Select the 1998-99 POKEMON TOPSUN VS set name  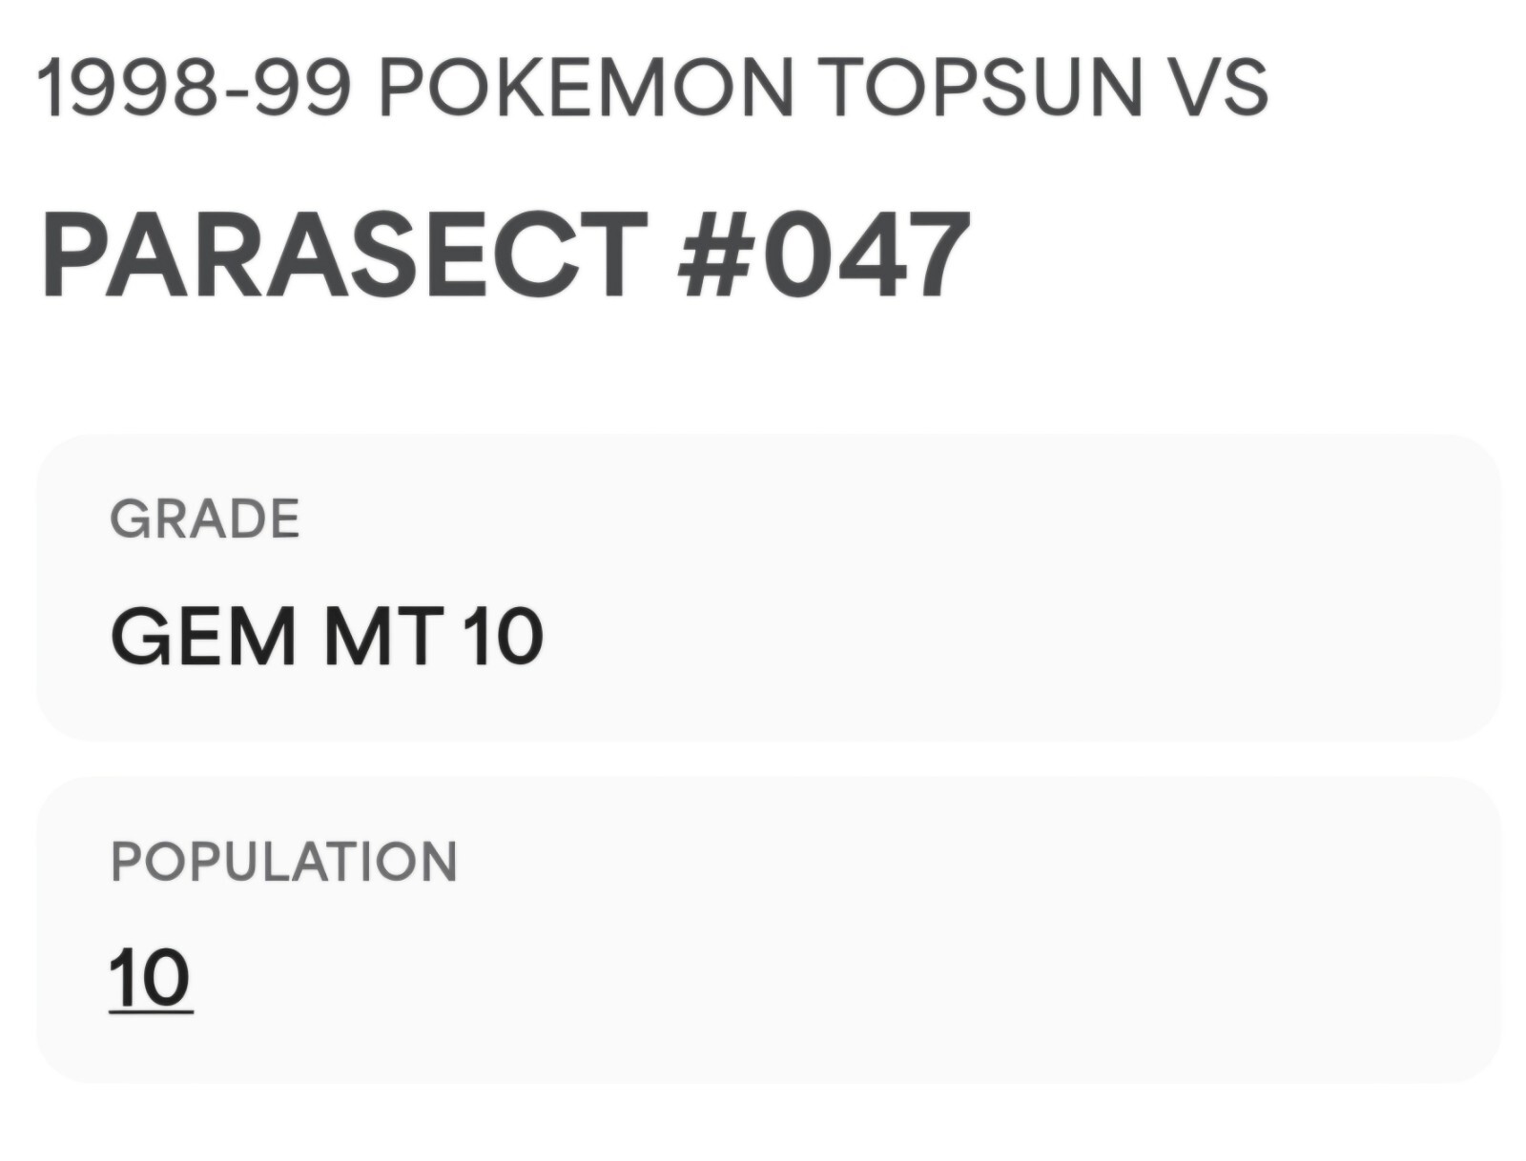coord(652,88)
